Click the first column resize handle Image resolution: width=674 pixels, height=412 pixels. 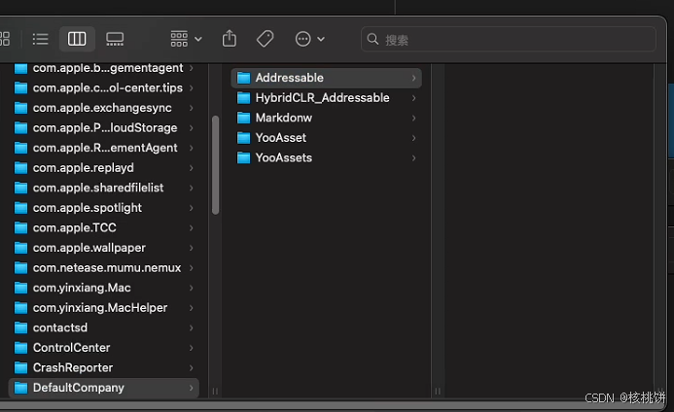[215, 391]
